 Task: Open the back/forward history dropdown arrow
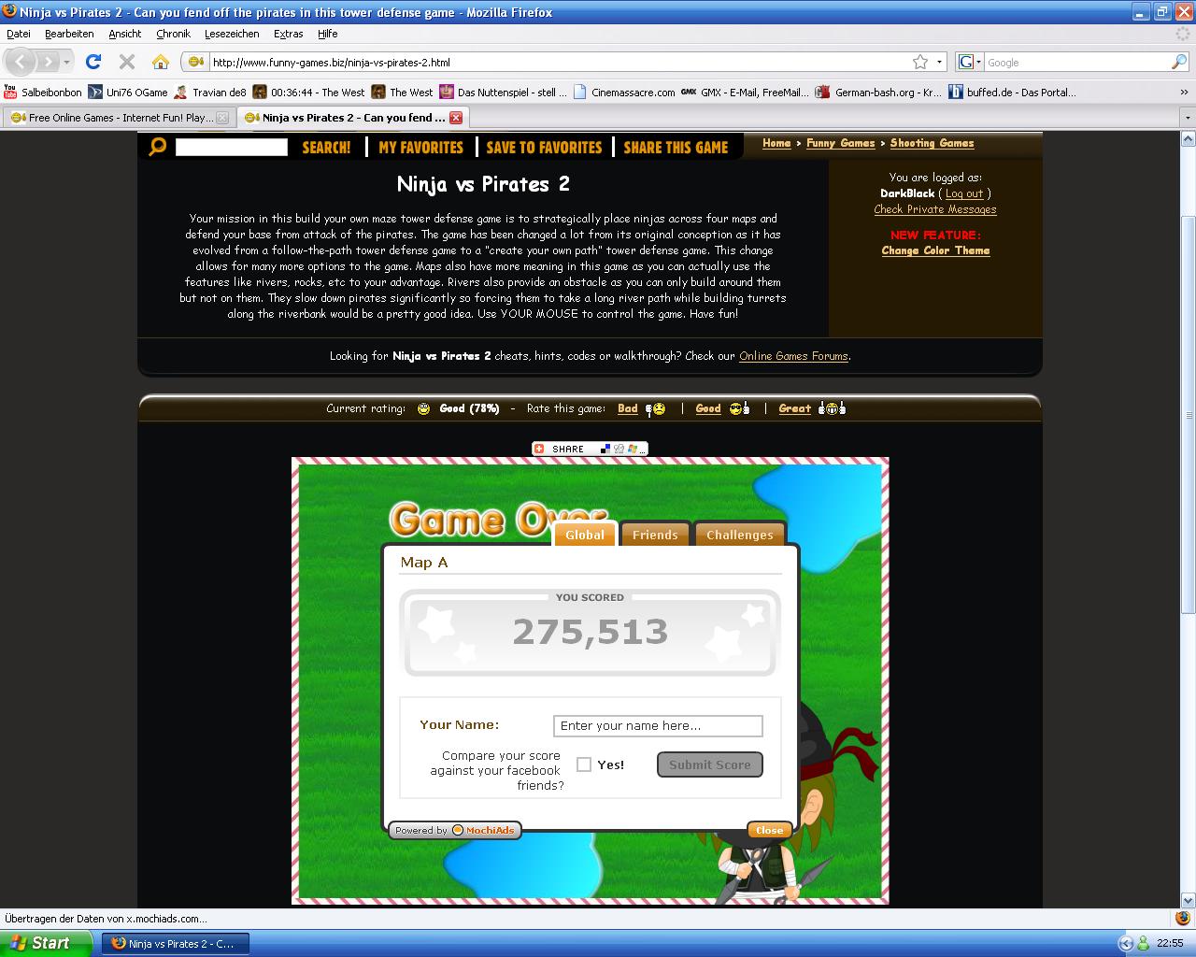tap(66, 62)
